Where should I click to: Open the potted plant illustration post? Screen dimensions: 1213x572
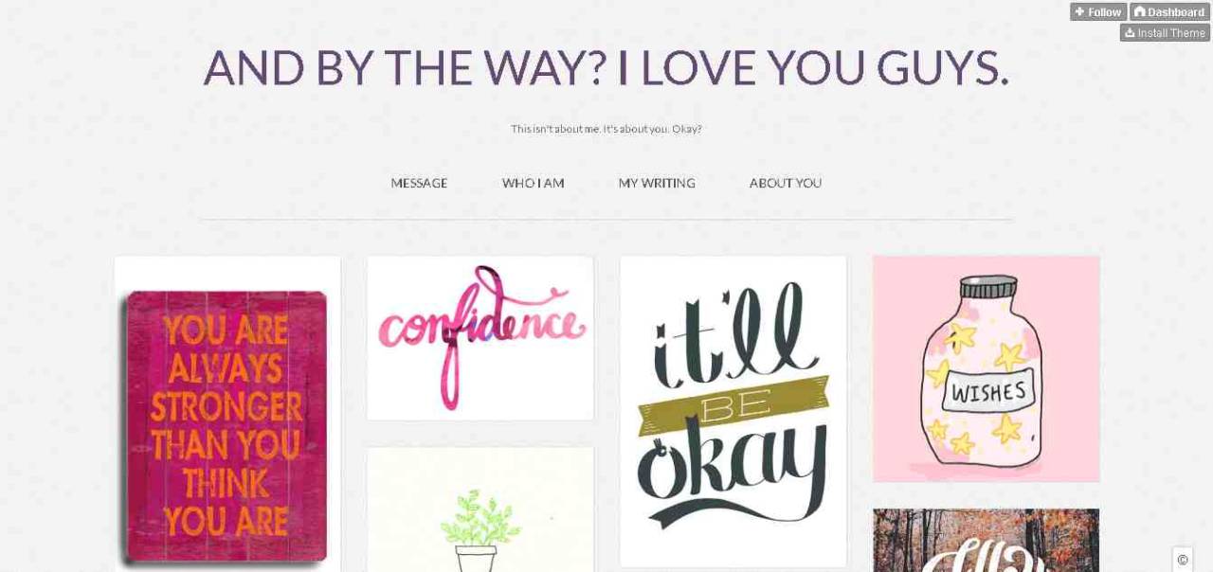point(480,509)
